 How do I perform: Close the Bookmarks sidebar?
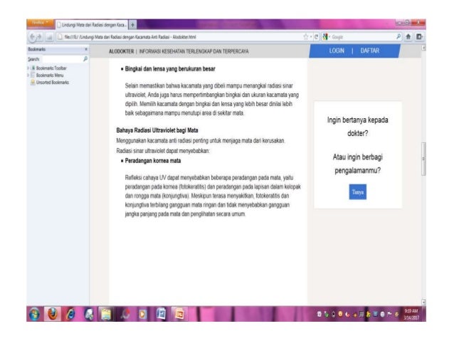86,49
